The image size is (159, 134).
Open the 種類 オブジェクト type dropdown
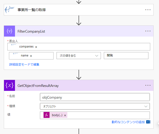[x=95, y=106]
